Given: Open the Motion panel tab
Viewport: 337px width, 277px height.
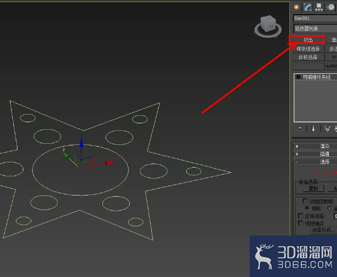Looking at the screenshot, I should click(331, 8).
